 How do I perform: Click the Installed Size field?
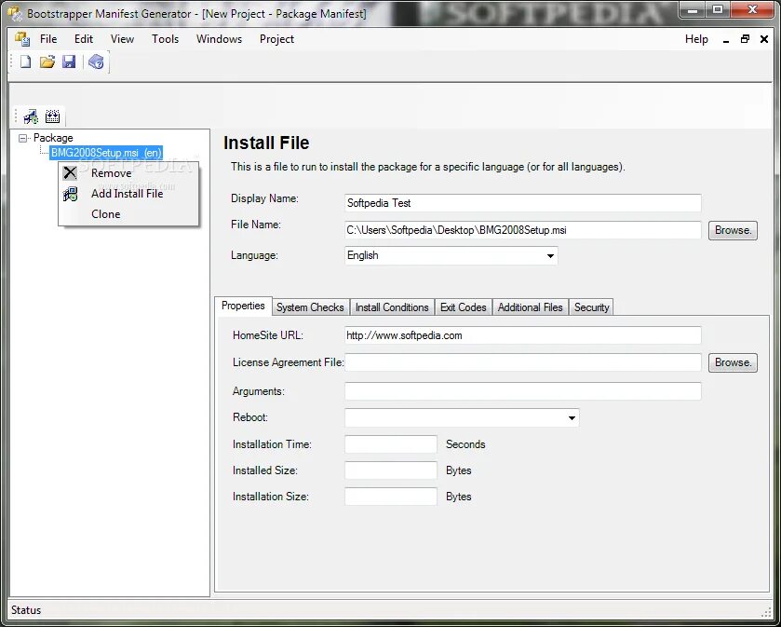[391, 470]
